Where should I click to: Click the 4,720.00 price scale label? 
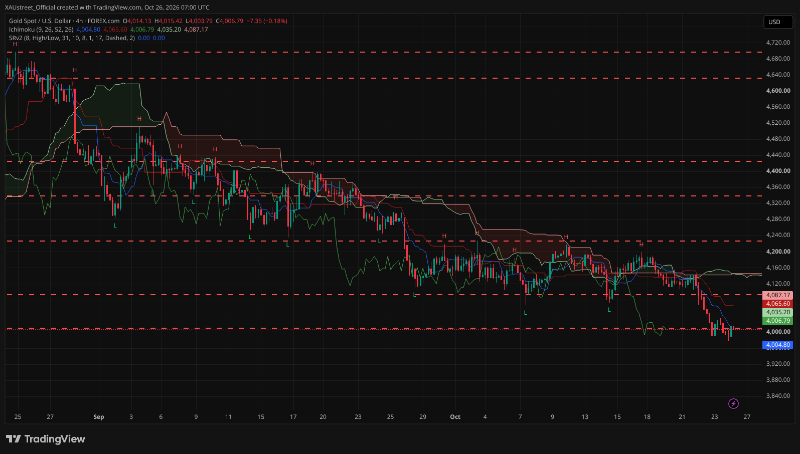pos(778,43)
